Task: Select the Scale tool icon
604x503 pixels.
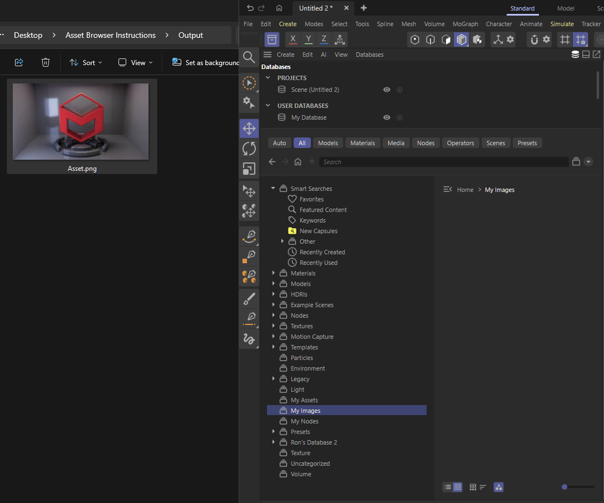Action: point(249,169)
